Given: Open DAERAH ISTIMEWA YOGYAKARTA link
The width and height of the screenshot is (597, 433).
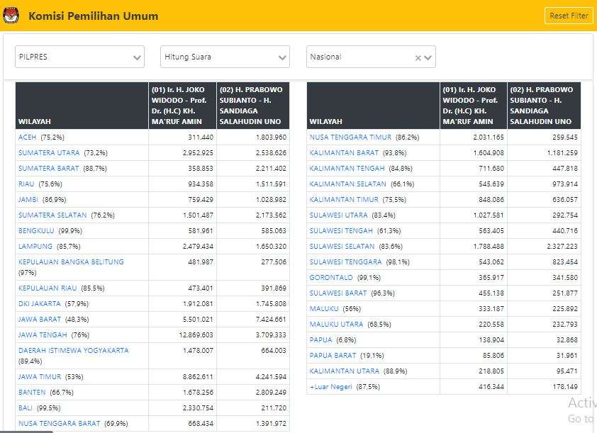Looking at the screenshot, I should [x=74, y=350].
